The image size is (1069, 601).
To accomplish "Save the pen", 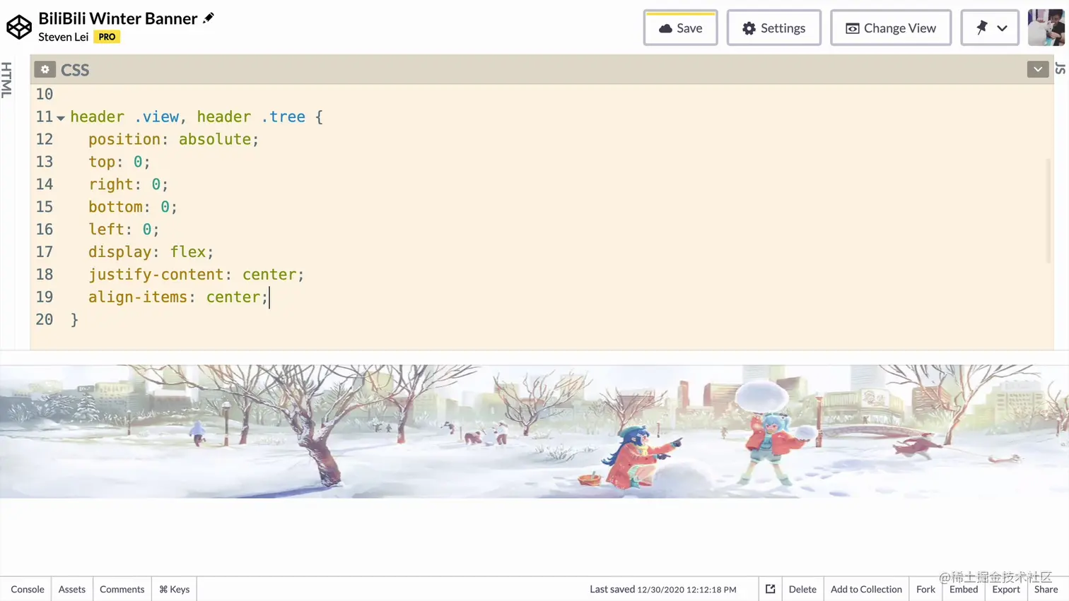I will [680, 28].
